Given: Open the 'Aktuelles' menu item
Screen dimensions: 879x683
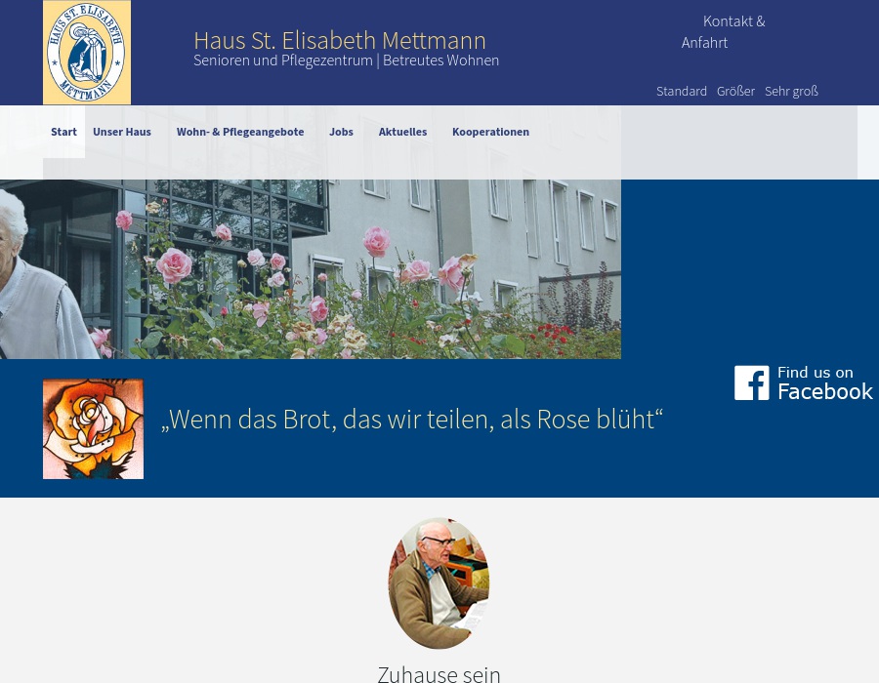Looking at the screenshot, I should [402, 132].
